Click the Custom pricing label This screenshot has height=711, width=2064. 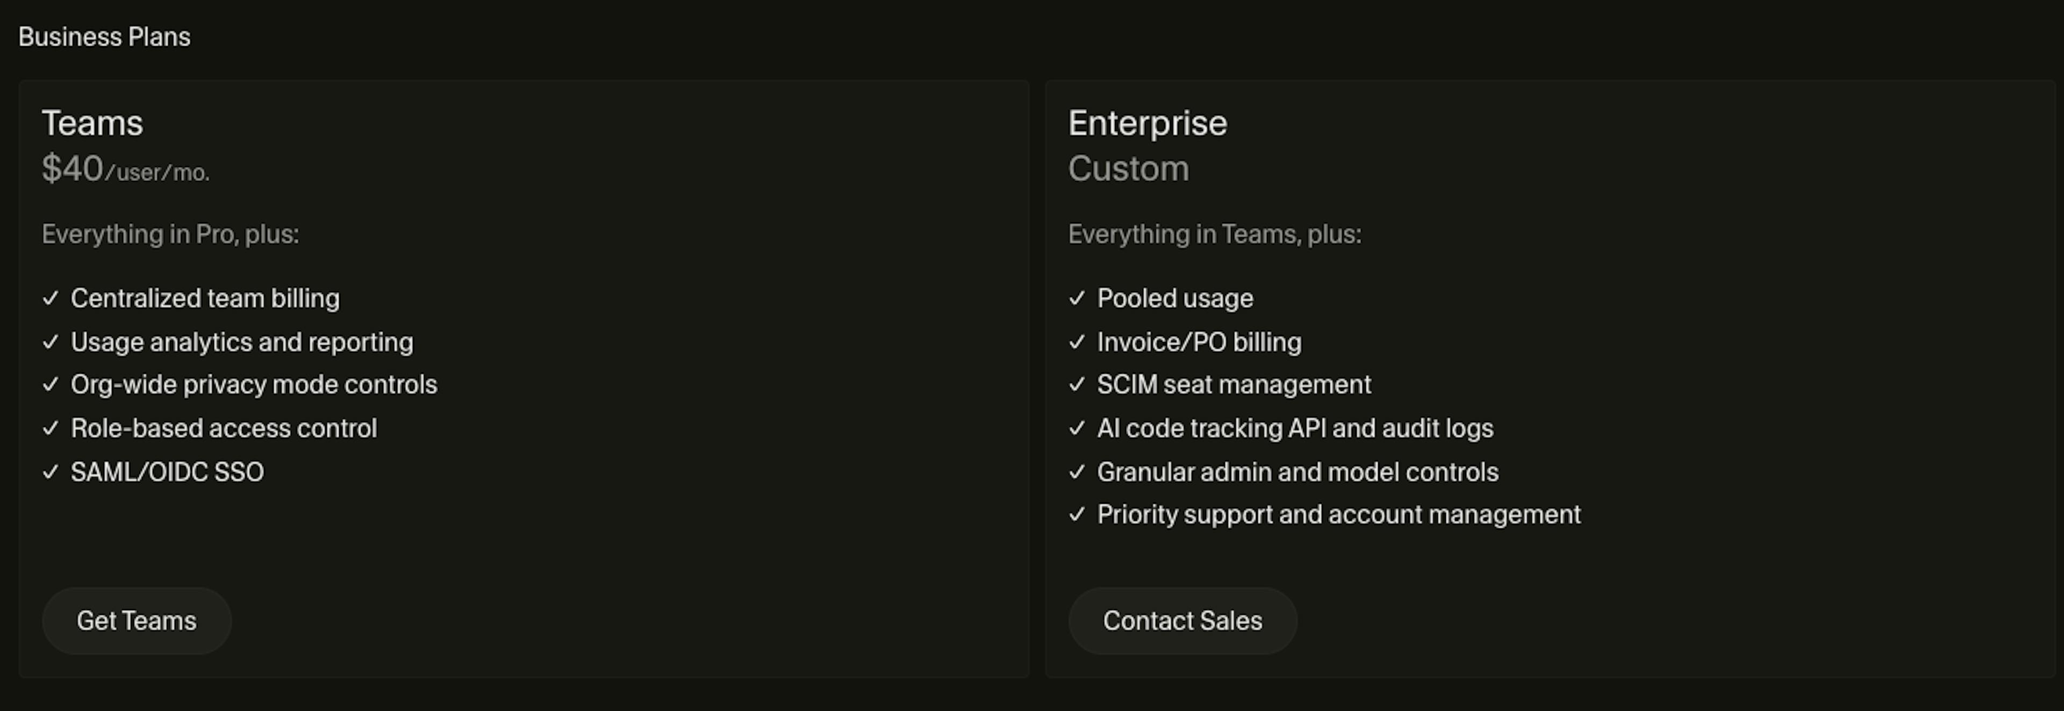[x=1128, y=169]
